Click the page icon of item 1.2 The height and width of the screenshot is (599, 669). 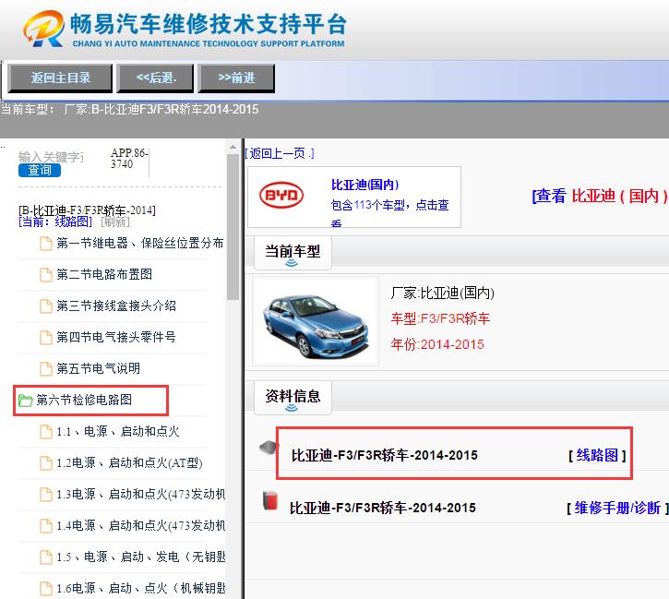(46, 463)
